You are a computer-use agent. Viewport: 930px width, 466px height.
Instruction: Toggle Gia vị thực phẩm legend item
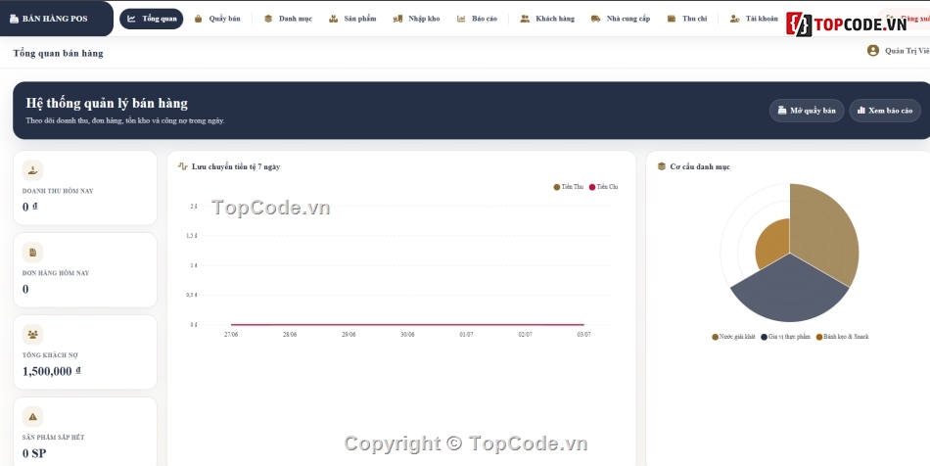[x=785, y=337]
